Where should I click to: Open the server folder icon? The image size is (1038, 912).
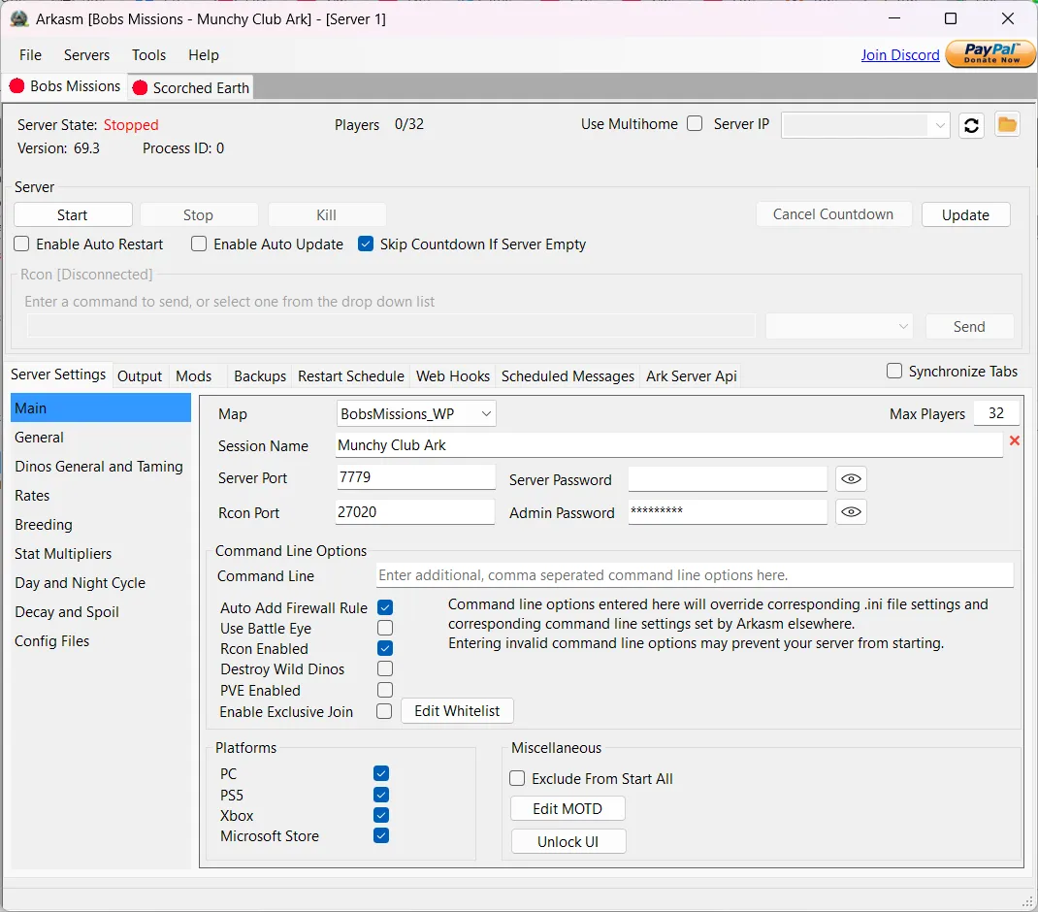pyautogui.click(x=1007, y=124)
